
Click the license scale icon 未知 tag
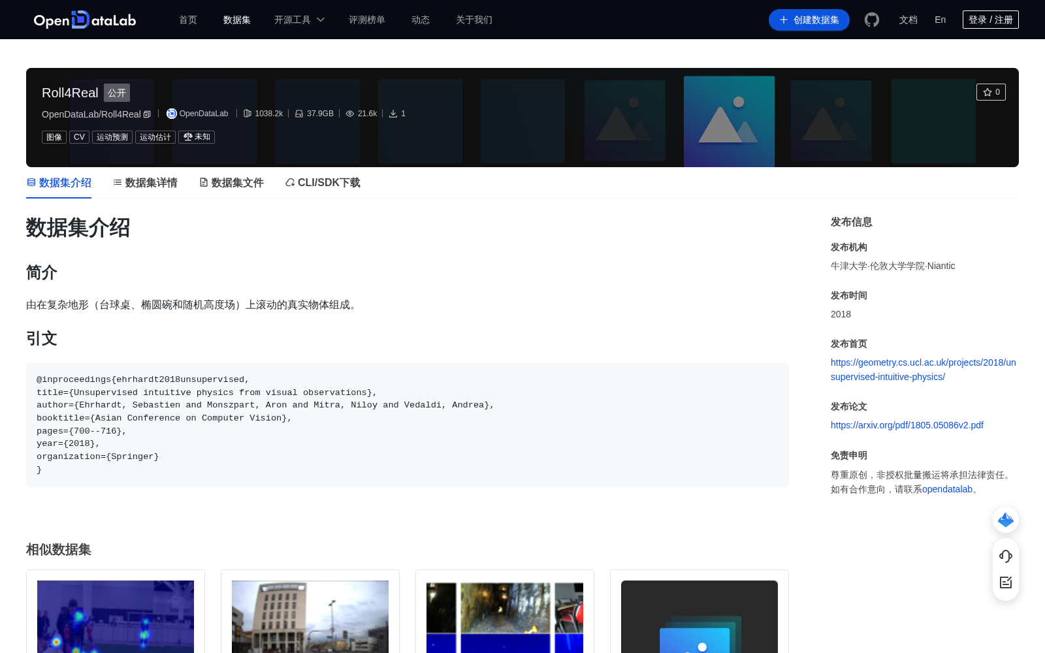[x=197, y=137]
